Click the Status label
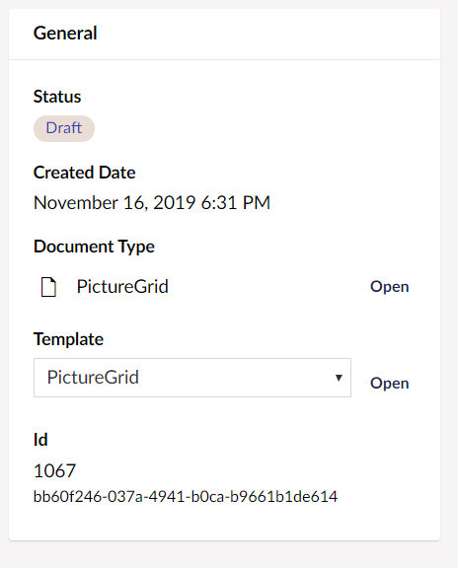Screen dimensions: 458x568 [x=57, y=97]
